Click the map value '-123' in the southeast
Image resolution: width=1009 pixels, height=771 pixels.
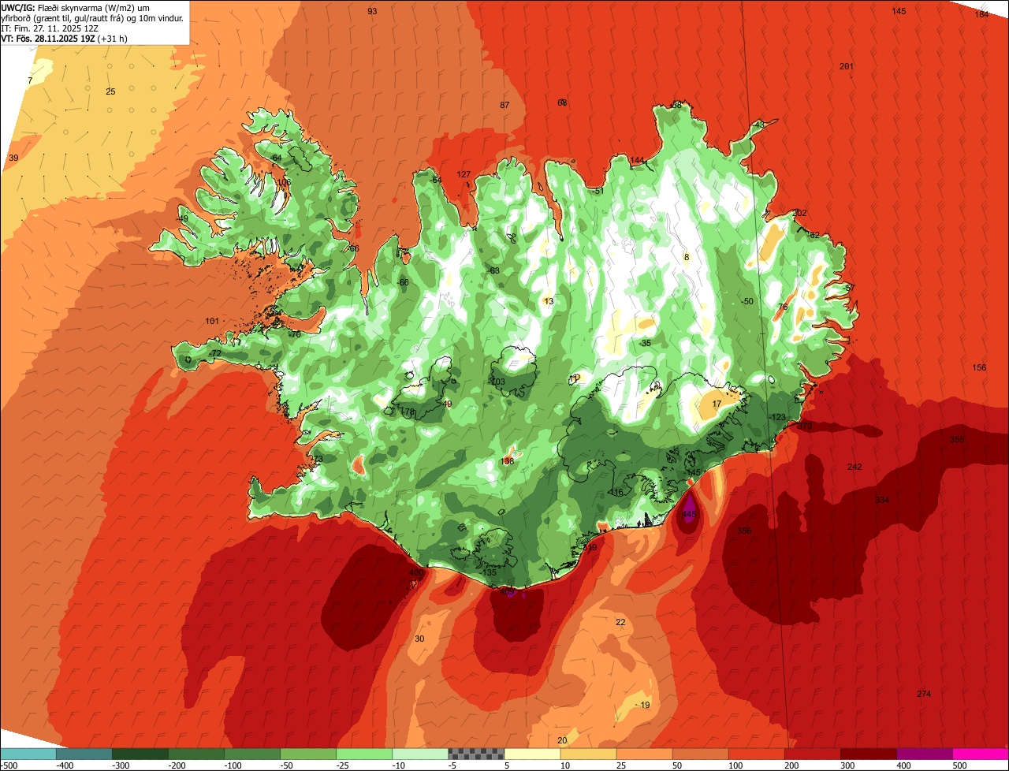coord(778,417)
